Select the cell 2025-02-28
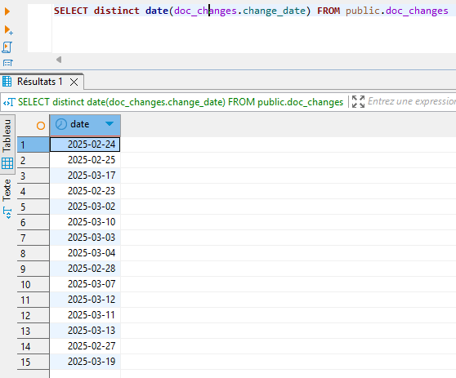This screenshot has width=456, height=378. coord(85,269)
